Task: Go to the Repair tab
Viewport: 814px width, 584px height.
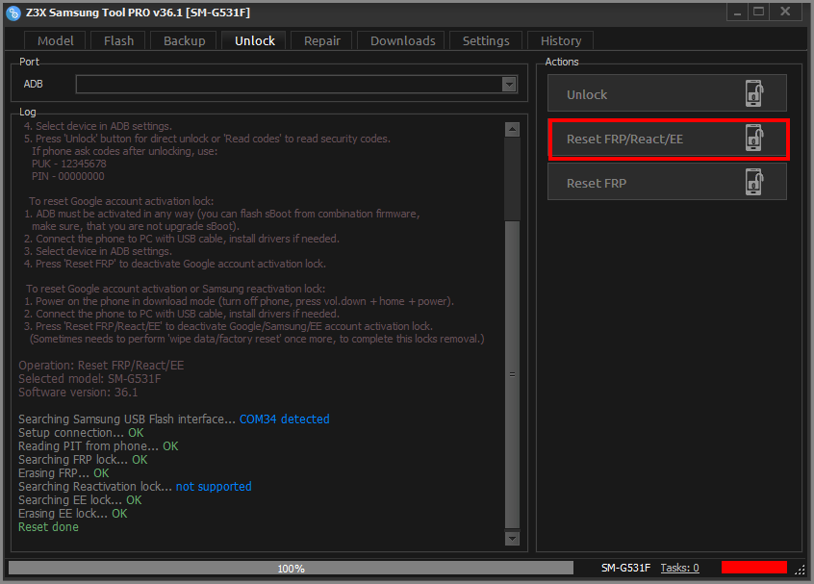Action: [x=322, y=40]
